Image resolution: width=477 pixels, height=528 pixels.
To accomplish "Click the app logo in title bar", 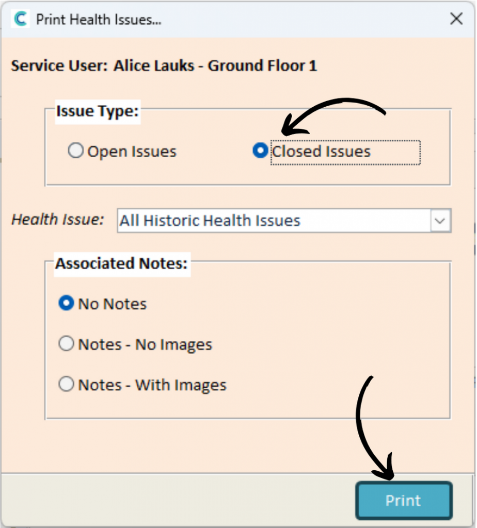I will click(x=21, y=20).
